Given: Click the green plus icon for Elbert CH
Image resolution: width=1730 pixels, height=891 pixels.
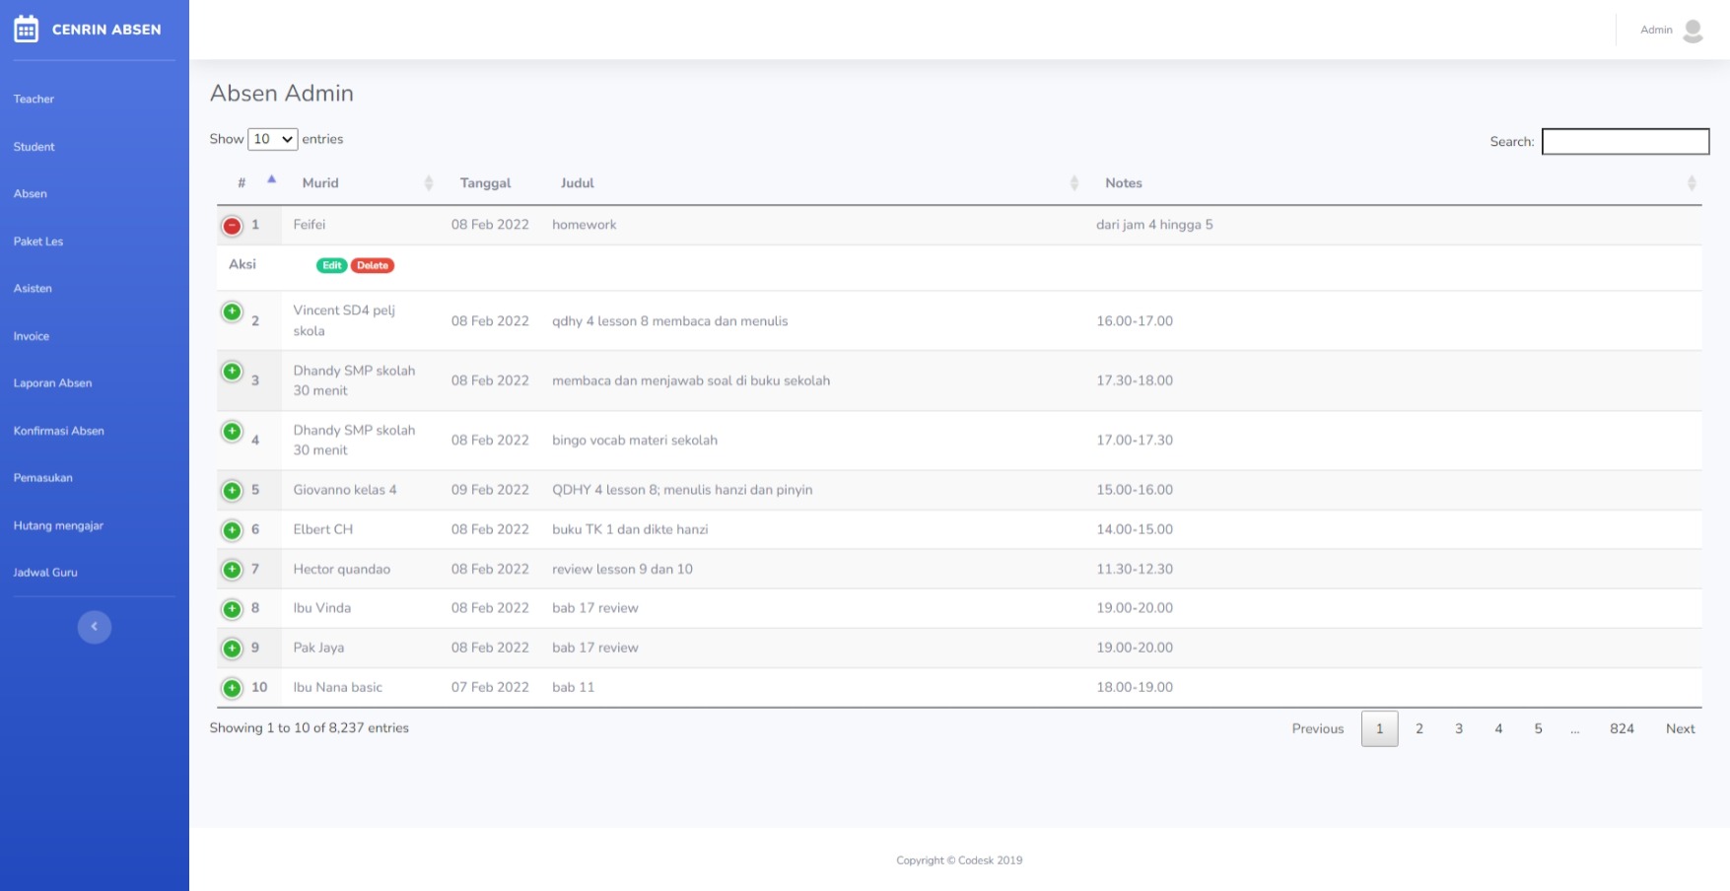Looking at the screenshot, I should tap(232, 530).
